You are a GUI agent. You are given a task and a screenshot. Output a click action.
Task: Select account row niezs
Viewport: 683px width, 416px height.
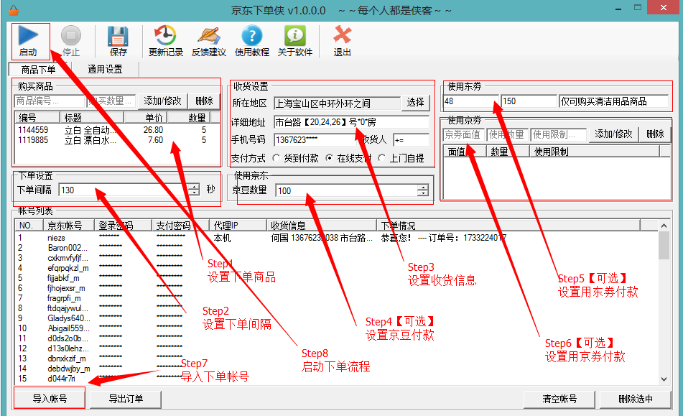336,238
